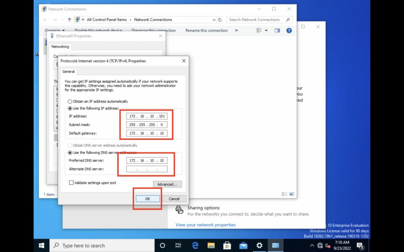Go up one folder level arrow
404x252 pixels.
[69, 20]
